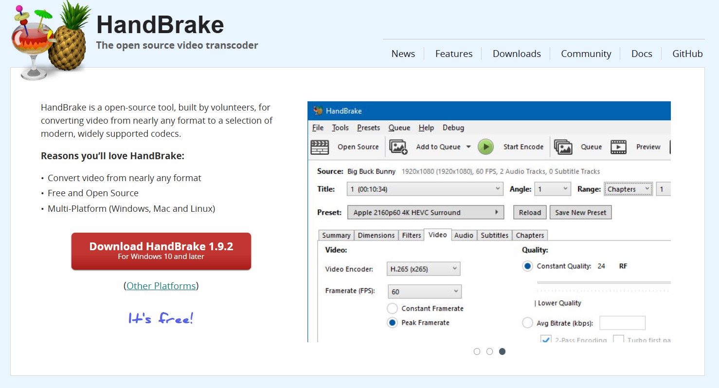Image resolution: width=719 pixels, height=388 pixels.
Task: Go to the News page
Action: click(x=403, y=54)
